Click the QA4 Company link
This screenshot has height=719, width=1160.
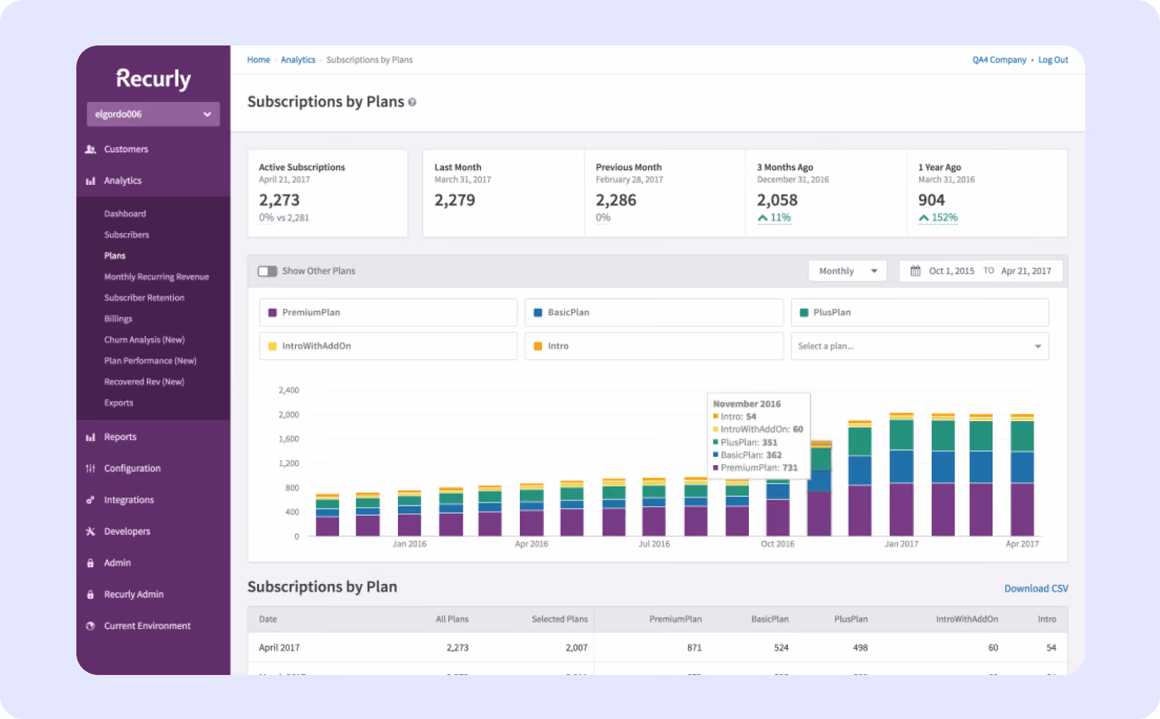click(999, 60)
